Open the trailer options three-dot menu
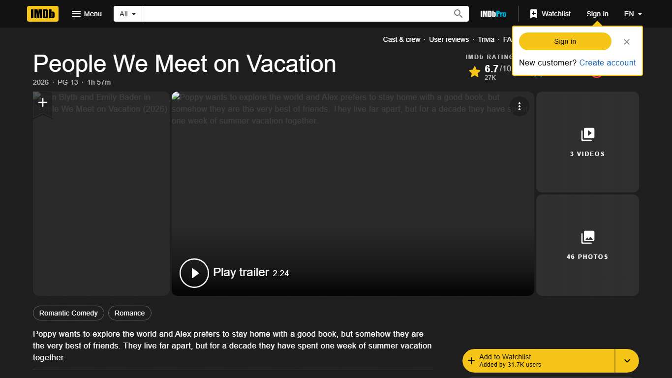 519,106
